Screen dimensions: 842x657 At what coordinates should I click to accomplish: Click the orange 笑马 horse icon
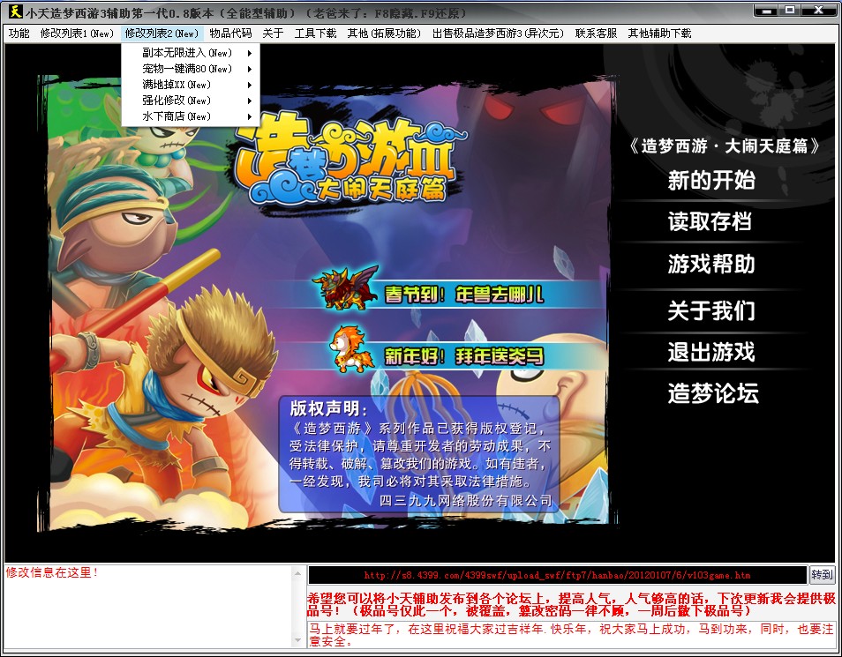point(352,349)
